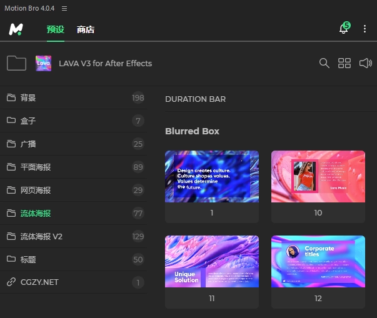Select the pink preset thumbnail numbered 10

click(x=318, y=177)
